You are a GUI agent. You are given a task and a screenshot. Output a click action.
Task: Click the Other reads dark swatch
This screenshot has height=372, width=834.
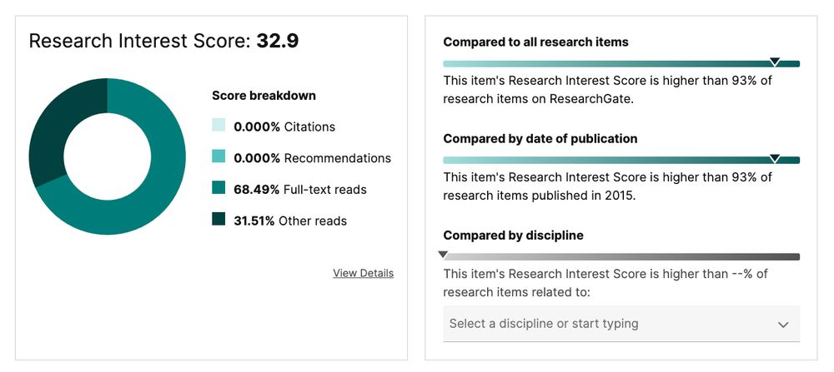coord(219,220)
